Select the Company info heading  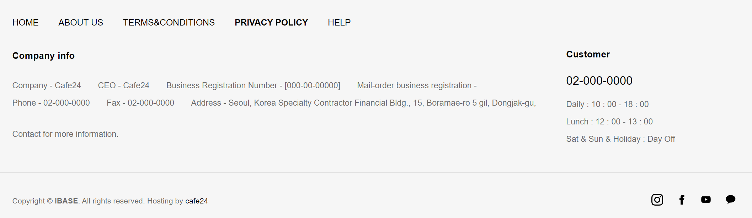tap(43, 56)
